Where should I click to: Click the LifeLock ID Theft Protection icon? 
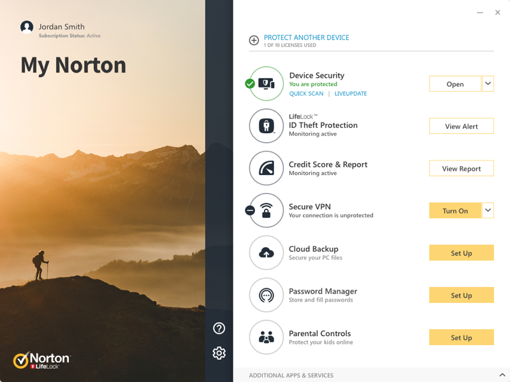[x=266, y=126]
